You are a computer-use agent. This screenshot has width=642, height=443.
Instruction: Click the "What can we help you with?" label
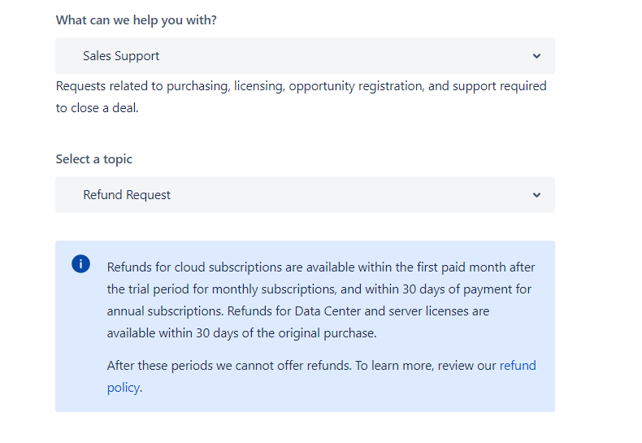[136, 20]
